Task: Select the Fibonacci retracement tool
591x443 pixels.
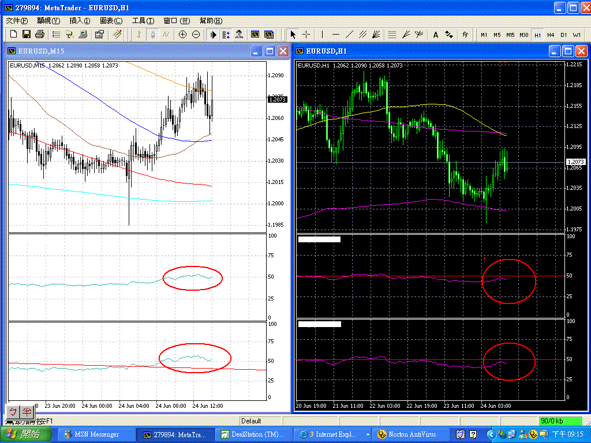Action: point(392,34)
